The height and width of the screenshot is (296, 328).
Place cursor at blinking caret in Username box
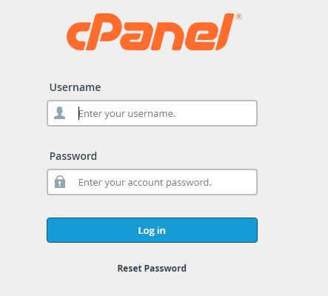click(78, 113)
